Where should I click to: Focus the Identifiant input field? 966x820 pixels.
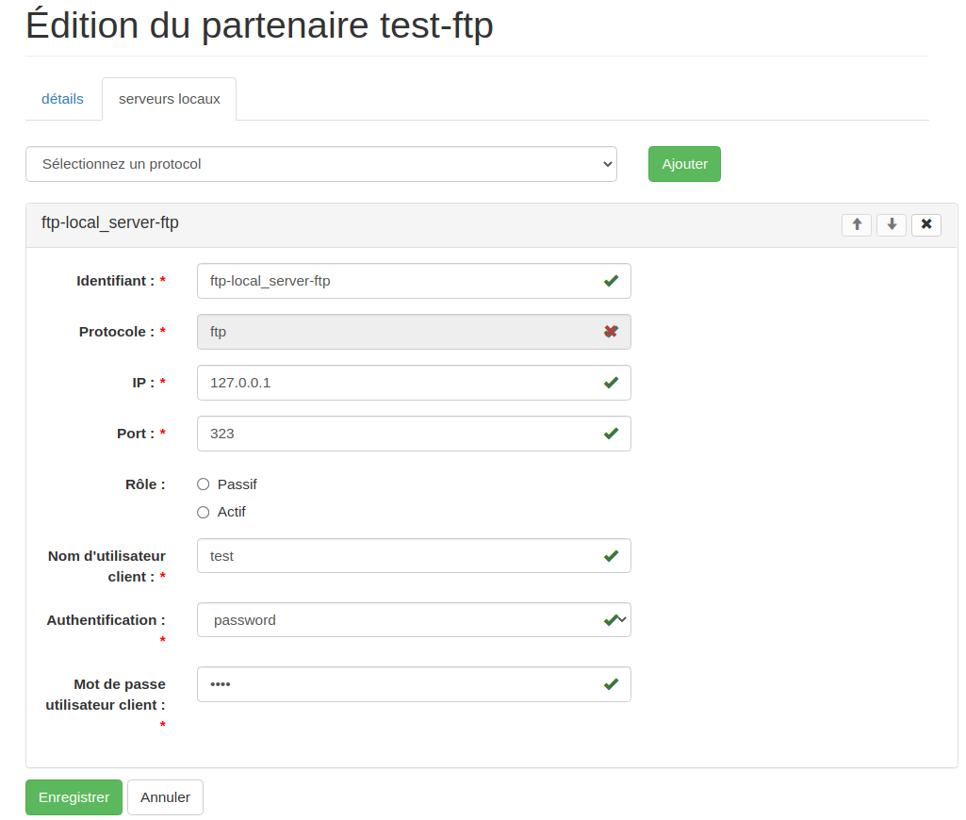click(x=414, y=281)
